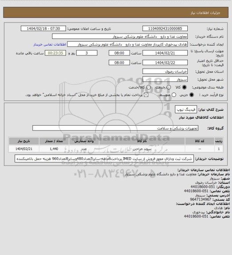Image resolution: width=232 pixels, height=255 pixels.
Task: Choose the جزیی purchase type radio
Action: click(192, 95)
